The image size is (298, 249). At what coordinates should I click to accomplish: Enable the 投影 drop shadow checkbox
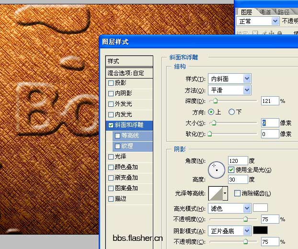pos(111,83)
